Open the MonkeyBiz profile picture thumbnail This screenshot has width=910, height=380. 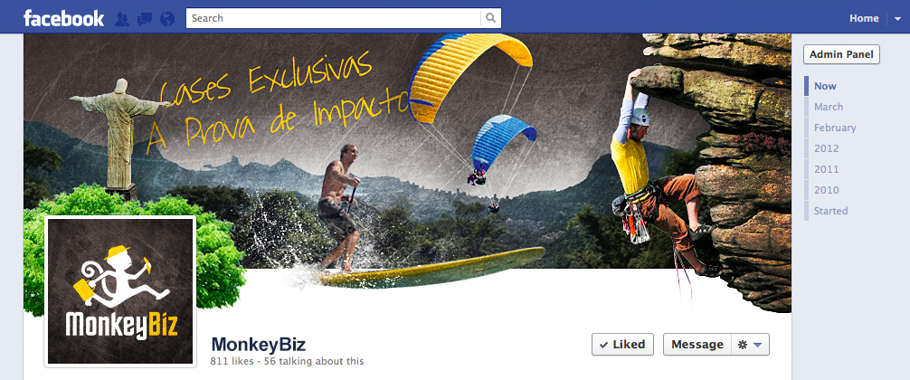[120, 291]
